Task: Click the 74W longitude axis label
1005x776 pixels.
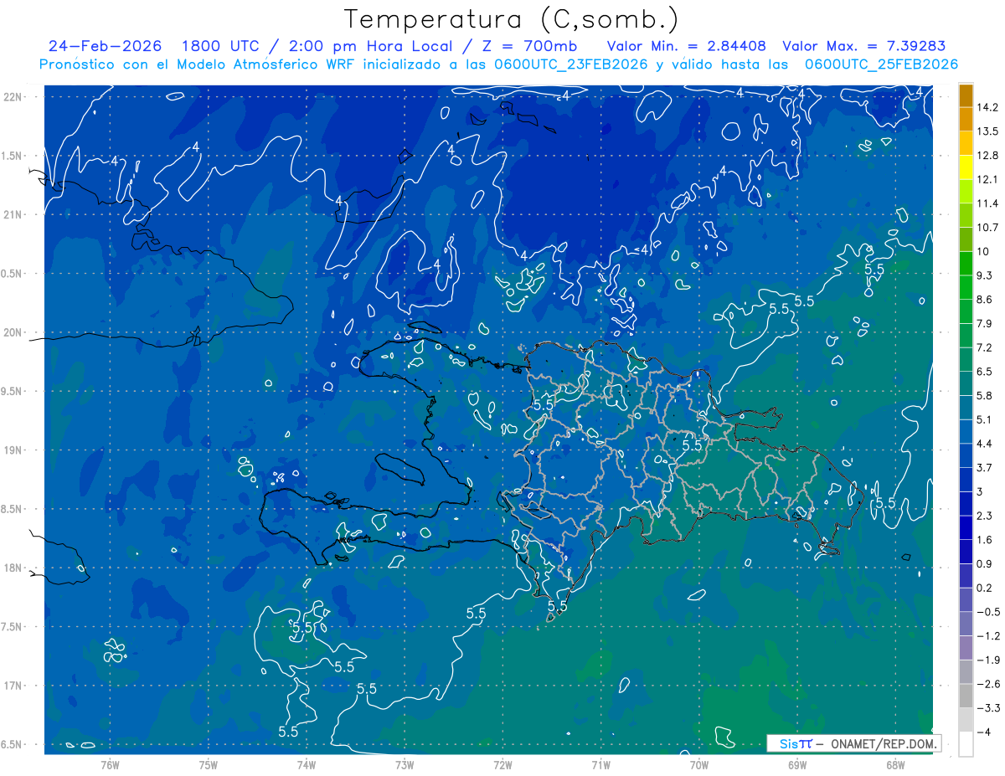Action: (307, 765)
